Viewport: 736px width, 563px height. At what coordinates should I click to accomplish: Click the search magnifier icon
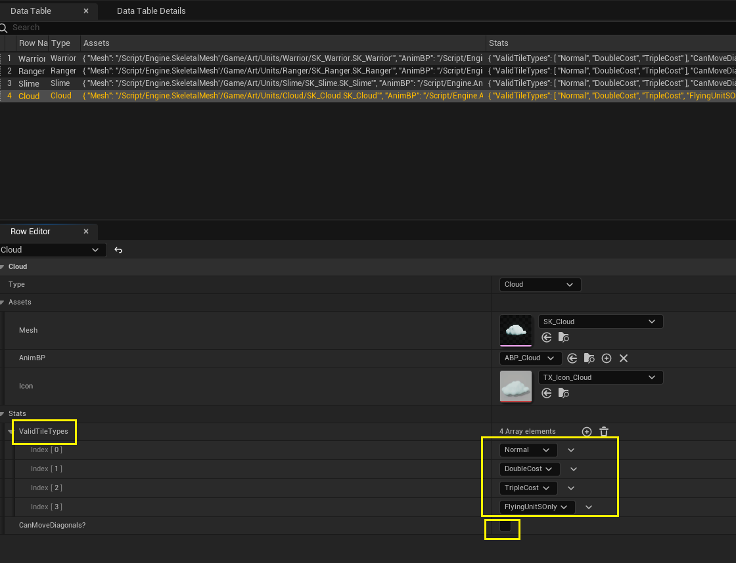pos(4,28)
